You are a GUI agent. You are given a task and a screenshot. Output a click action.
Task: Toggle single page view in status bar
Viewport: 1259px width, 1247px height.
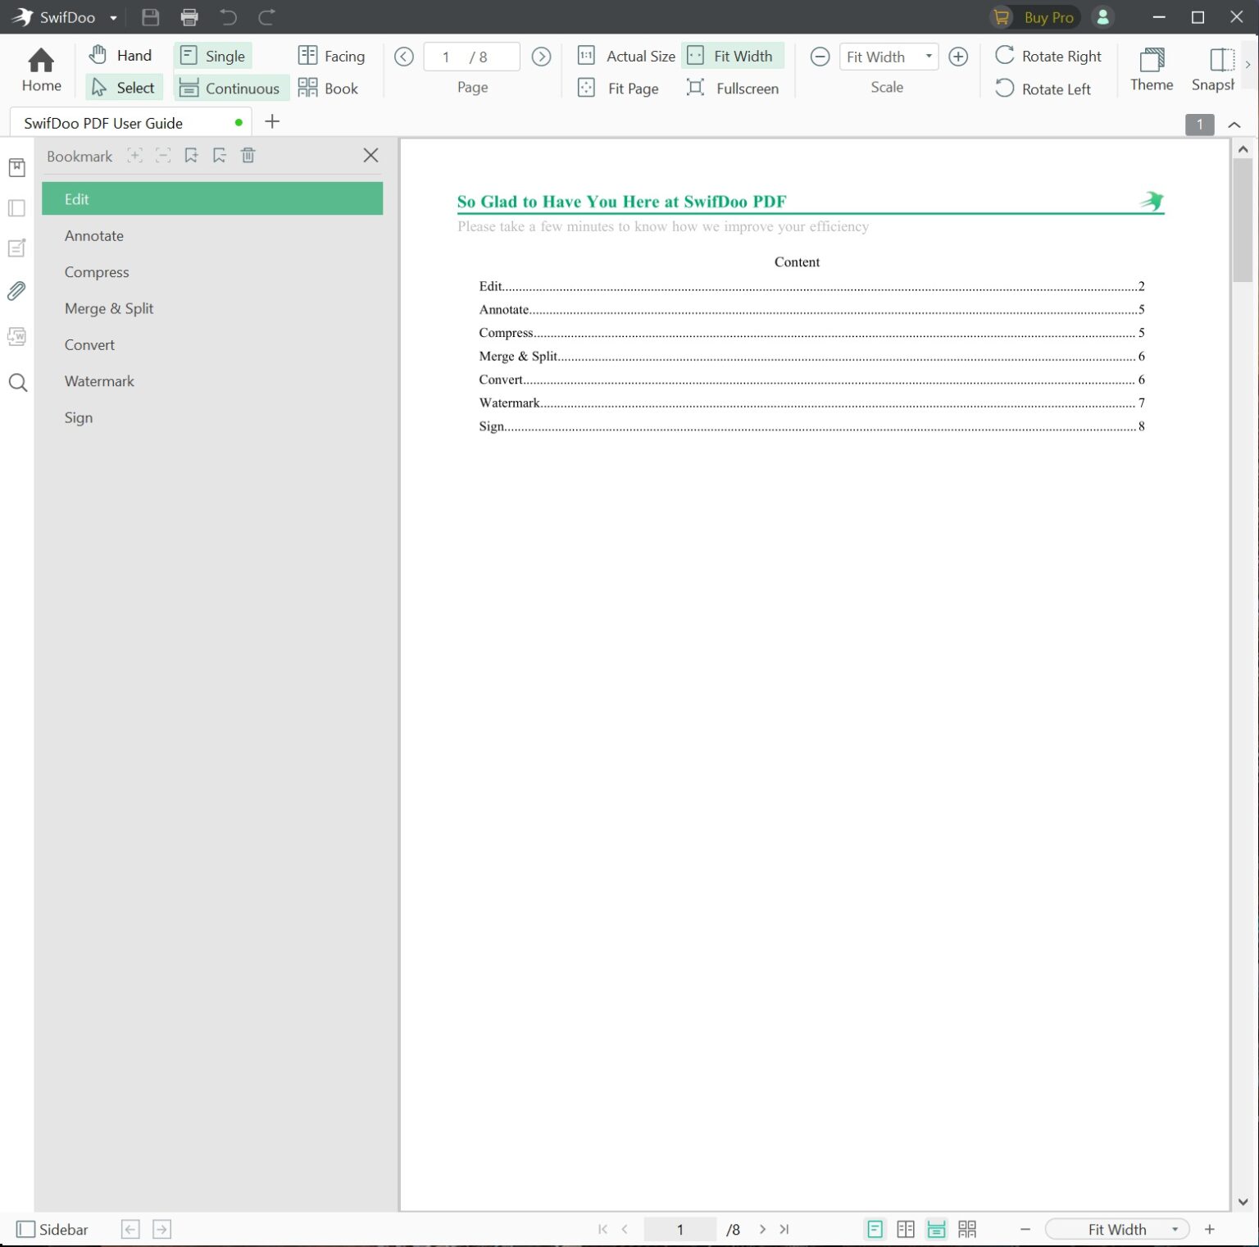point(875,1229)
